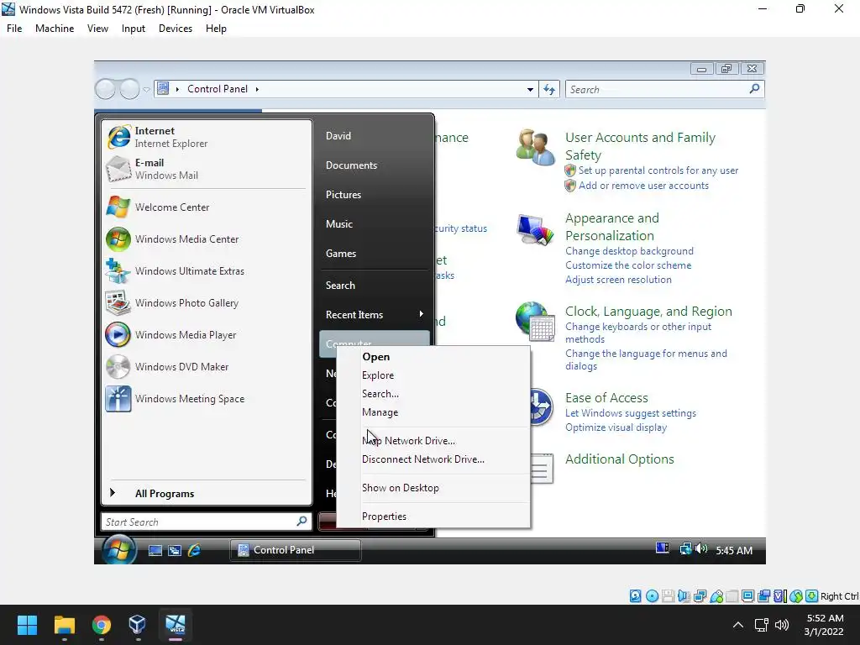
Task: Open the Welcome Center icon
Action: (118, 207)
